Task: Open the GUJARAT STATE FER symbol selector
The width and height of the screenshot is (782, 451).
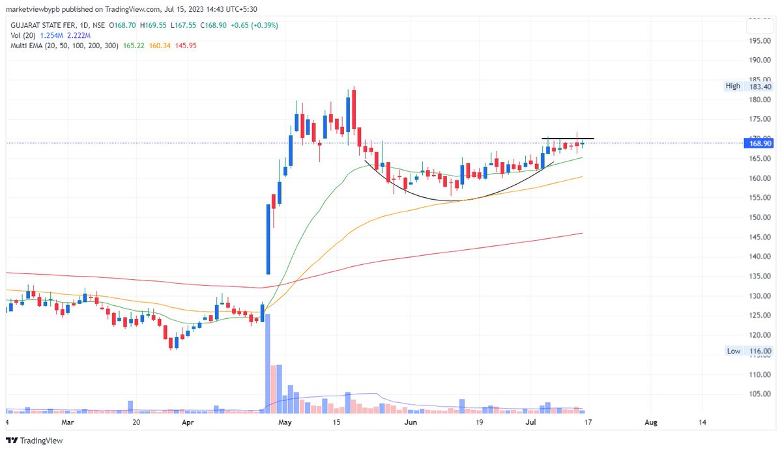Action: click(x=39, y=24)
